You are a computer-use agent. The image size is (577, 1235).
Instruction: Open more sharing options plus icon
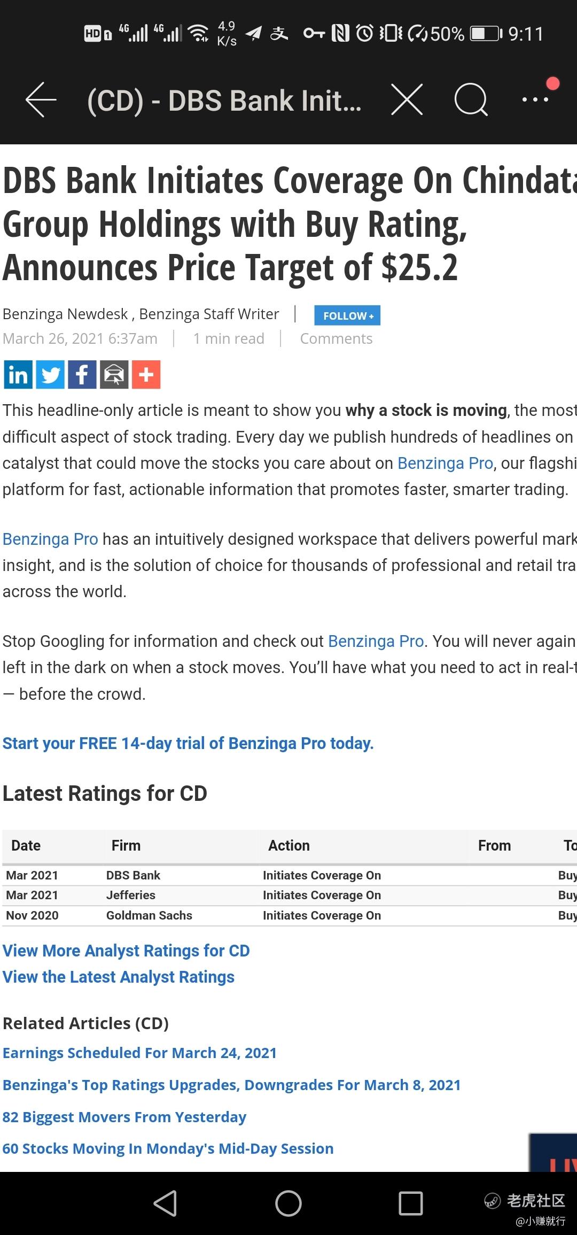(146, 375)
